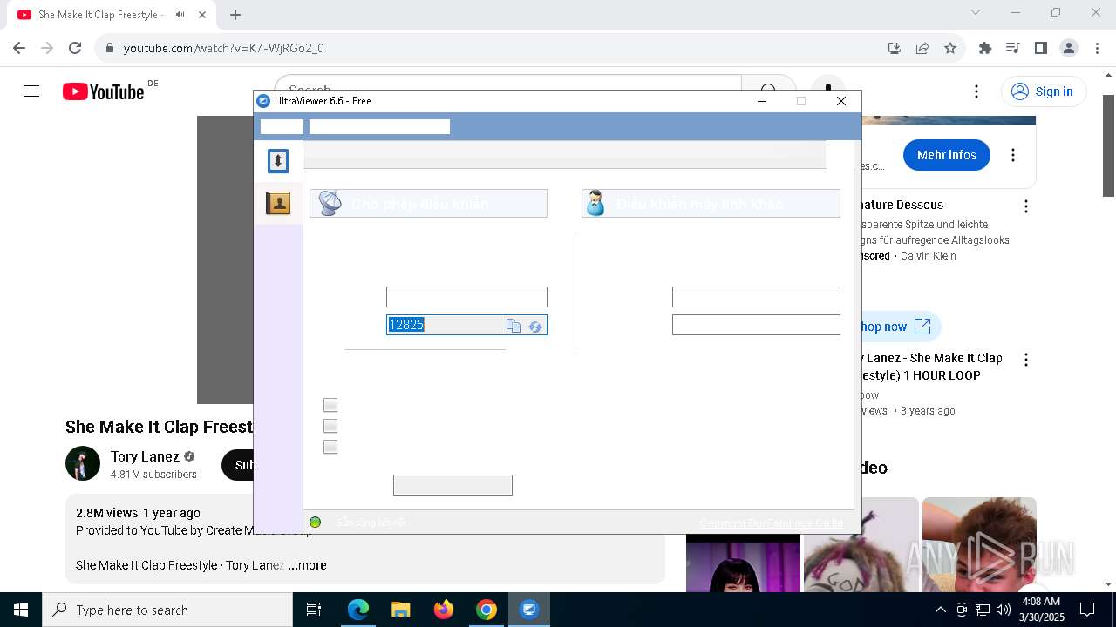The height and width of the screenshot is (627, 1116).
Task: Click the Windows taskbar search box
Action: tap(167, 610)
